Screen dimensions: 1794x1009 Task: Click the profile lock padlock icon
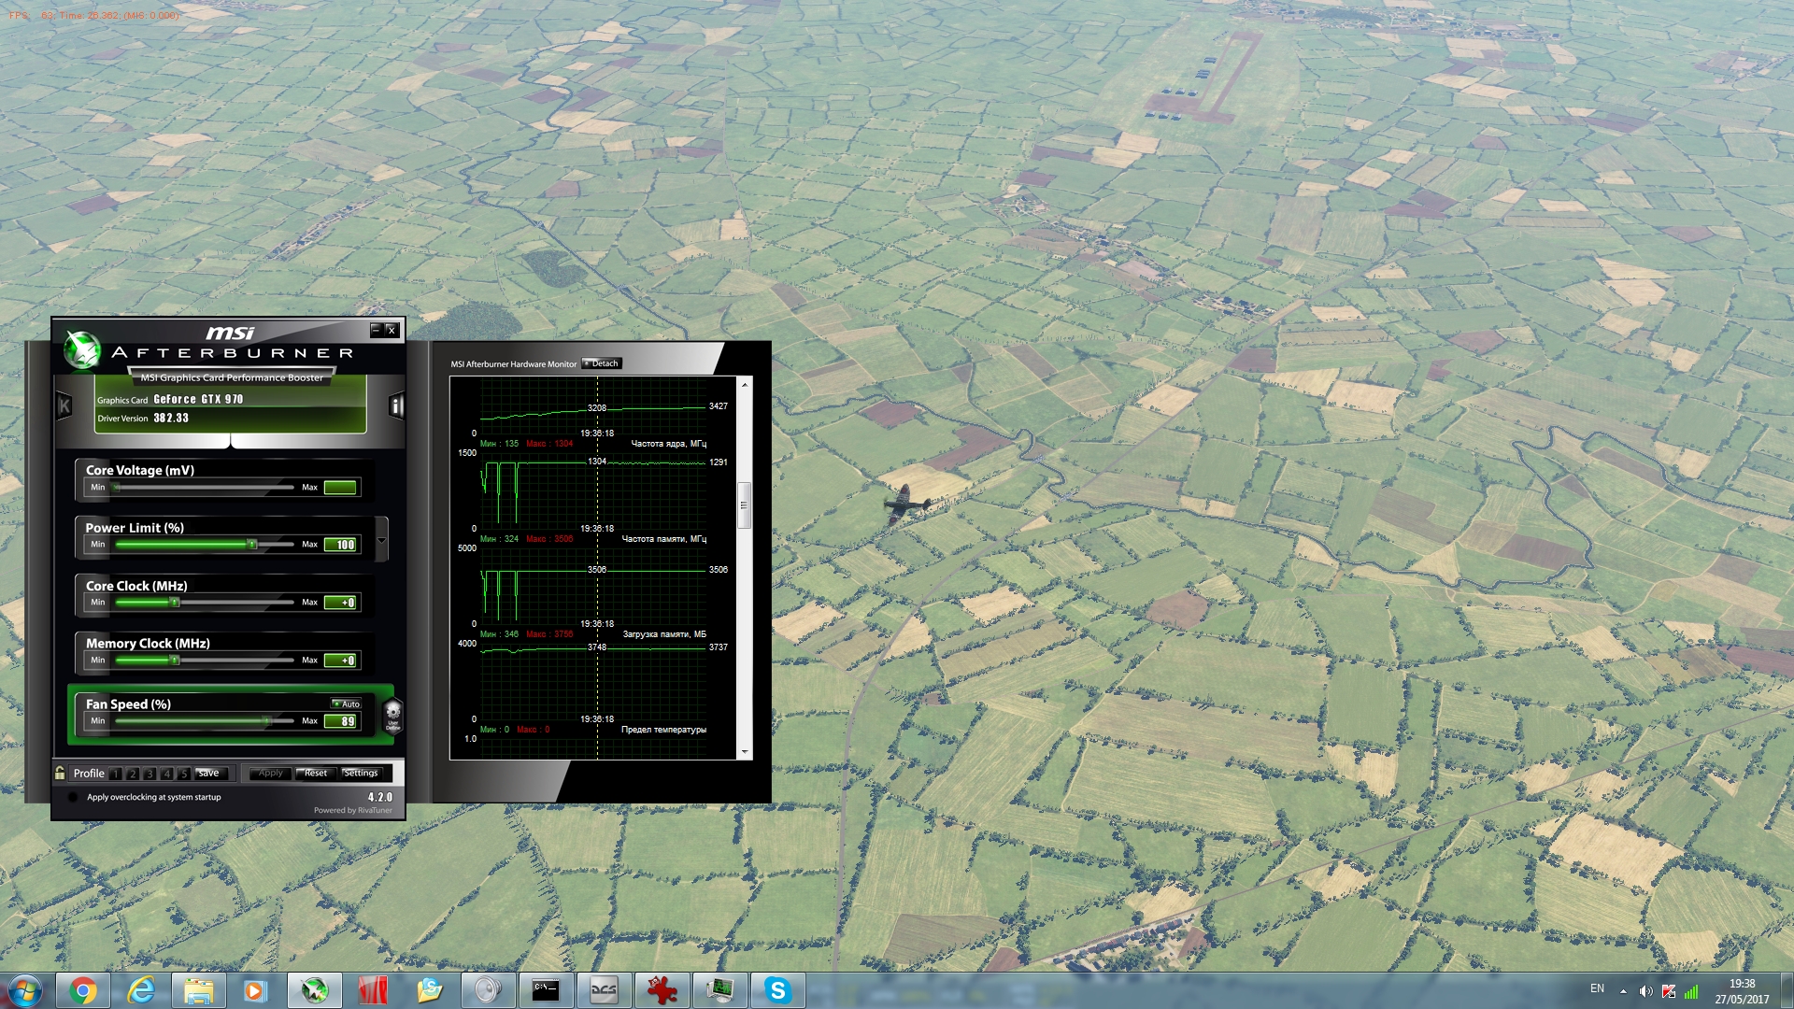pos(60,773)
